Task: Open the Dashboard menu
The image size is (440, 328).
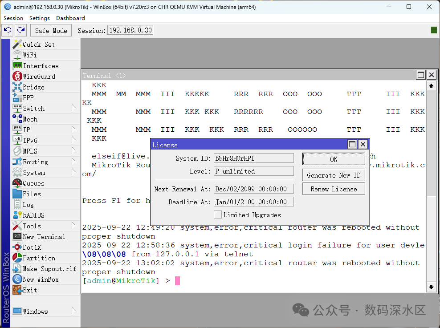Action: tap(70, 18)
